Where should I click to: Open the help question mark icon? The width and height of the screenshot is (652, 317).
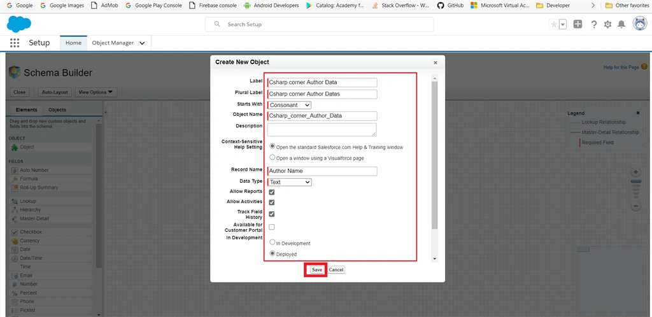(594, 25)
